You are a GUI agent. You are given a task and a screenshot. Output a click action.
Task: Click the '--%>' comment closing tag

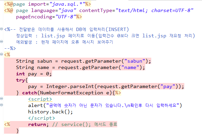pos(10,48)
